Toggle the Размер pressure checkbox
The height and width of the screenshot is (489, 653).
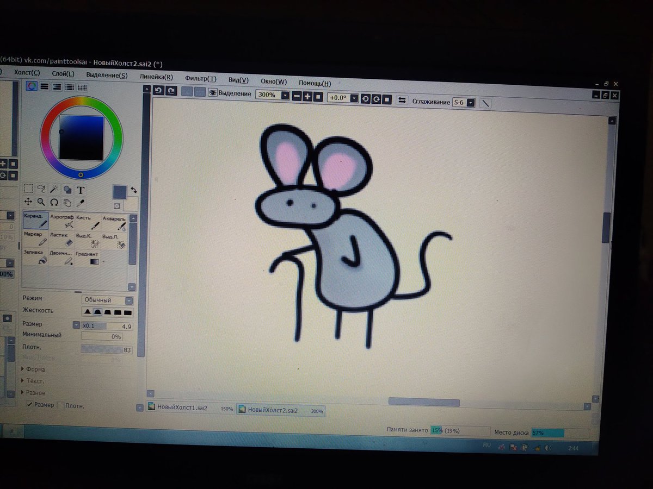point(30,405)
